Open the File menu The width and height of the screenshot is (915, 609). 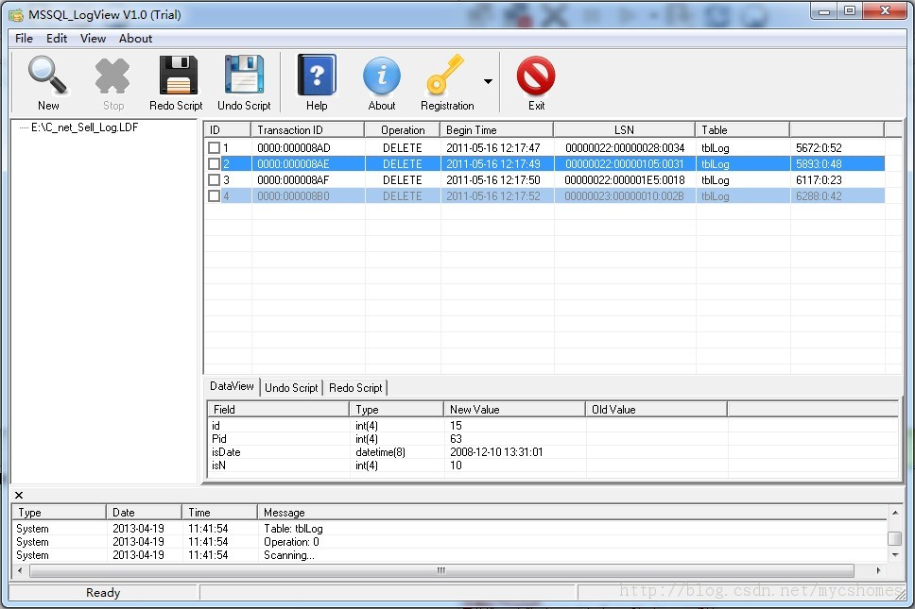click(24, 39)
